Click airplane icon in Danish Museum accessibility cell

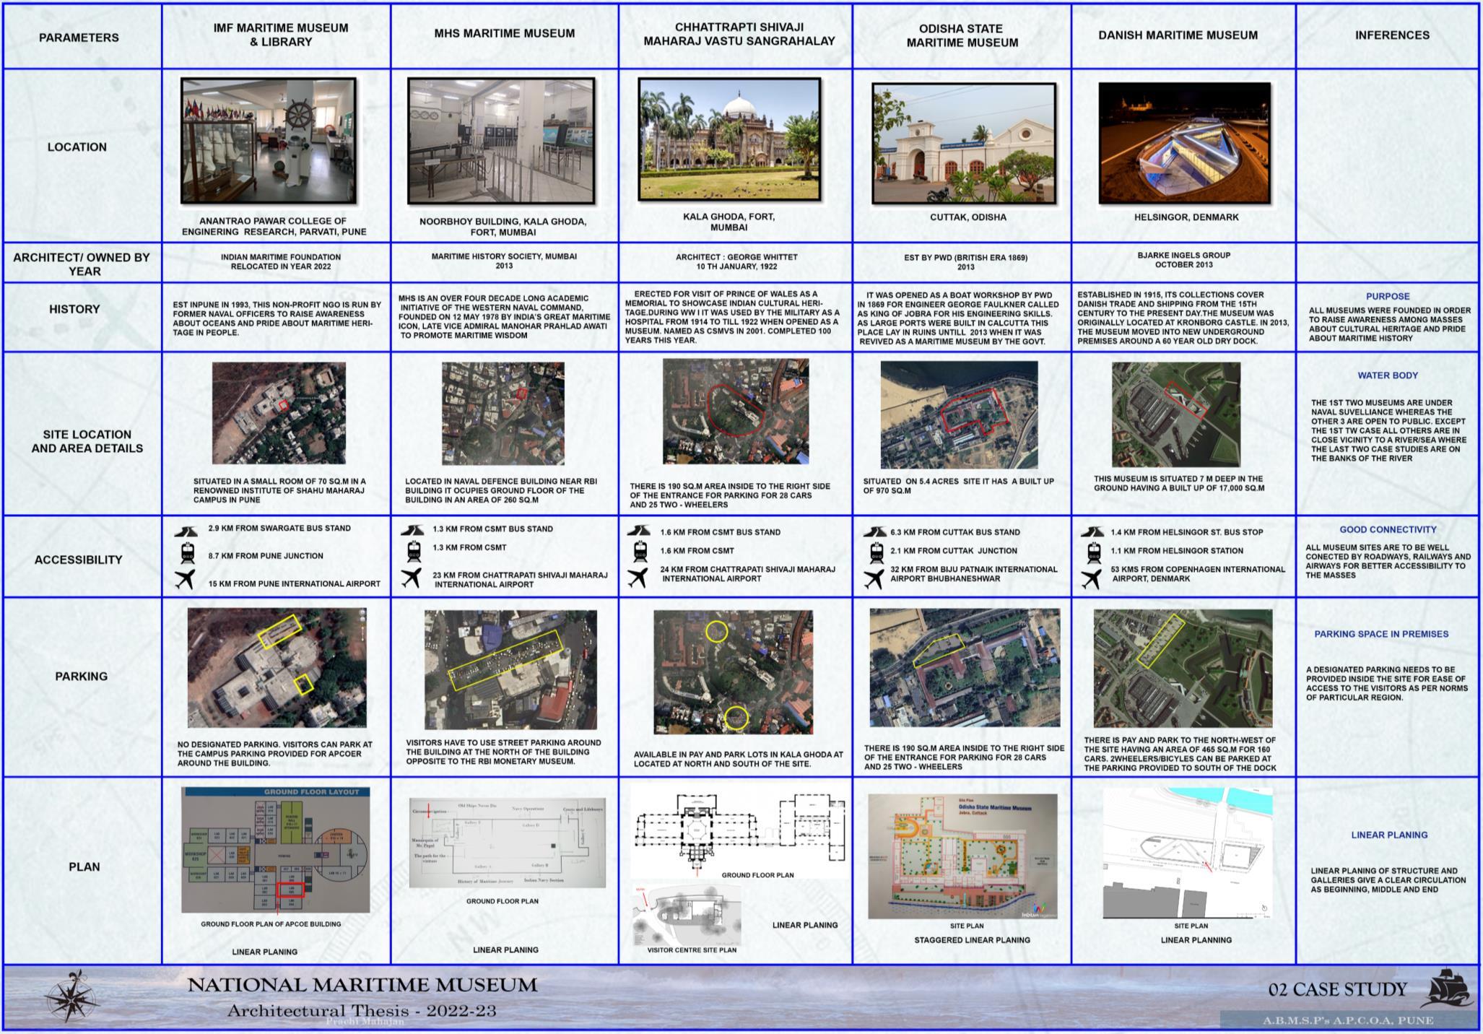(x=1091, y=578)
